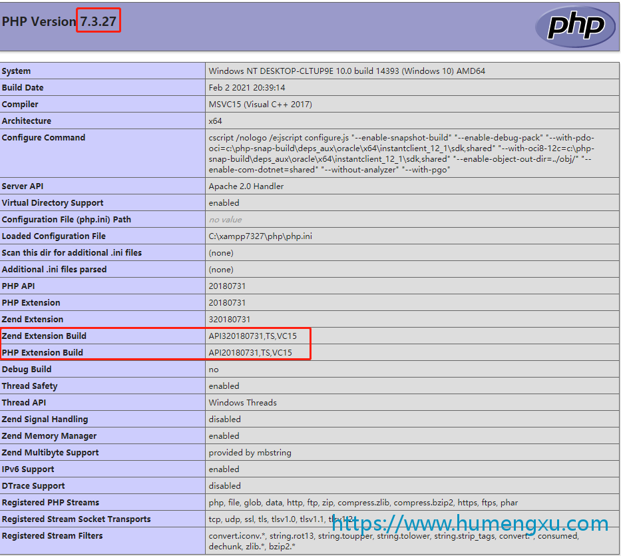Click the 20180731 value for PHP Extension
Image resolution: width=621 pixels, height=556 pixels.
tap(227, 302)
